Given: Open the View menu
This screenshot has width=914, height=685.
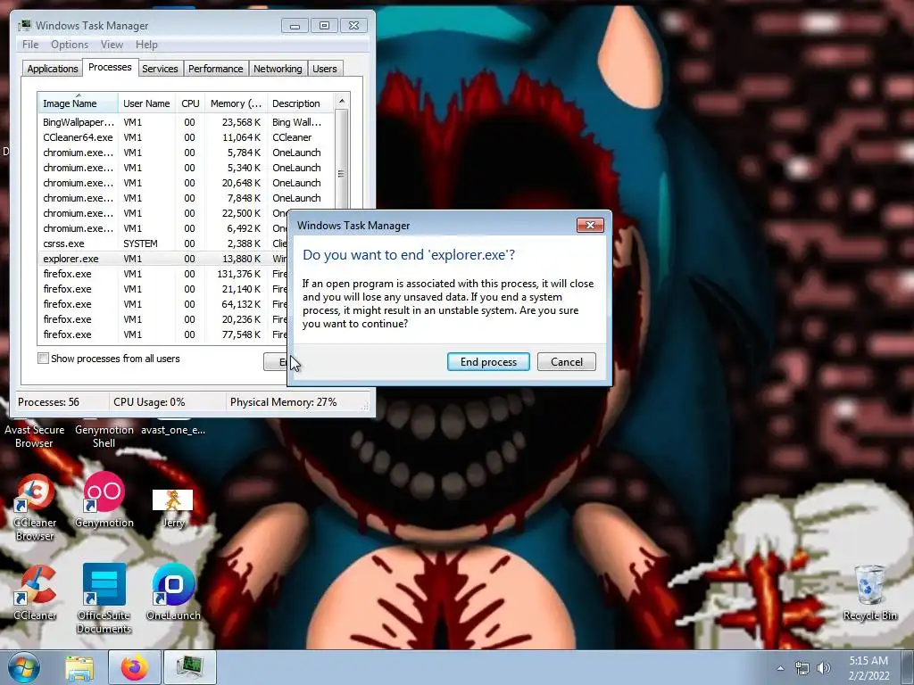Looking at the screenshot, I should (x=112, y=45).
